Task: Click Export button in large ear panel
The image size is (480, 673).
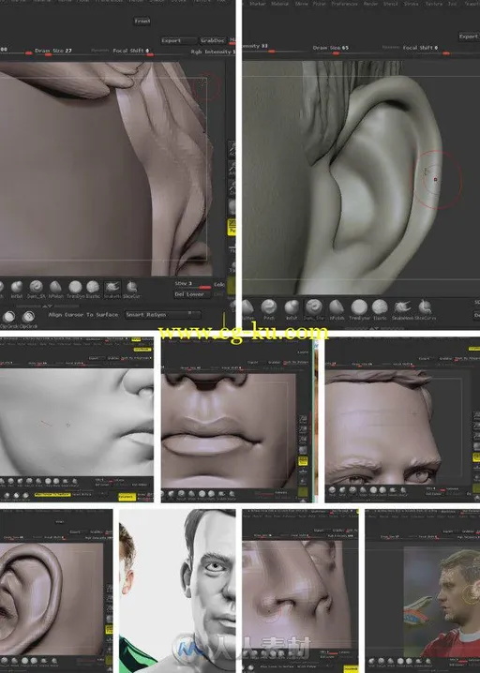Action: pyautogui.click(x=469, y=37)
